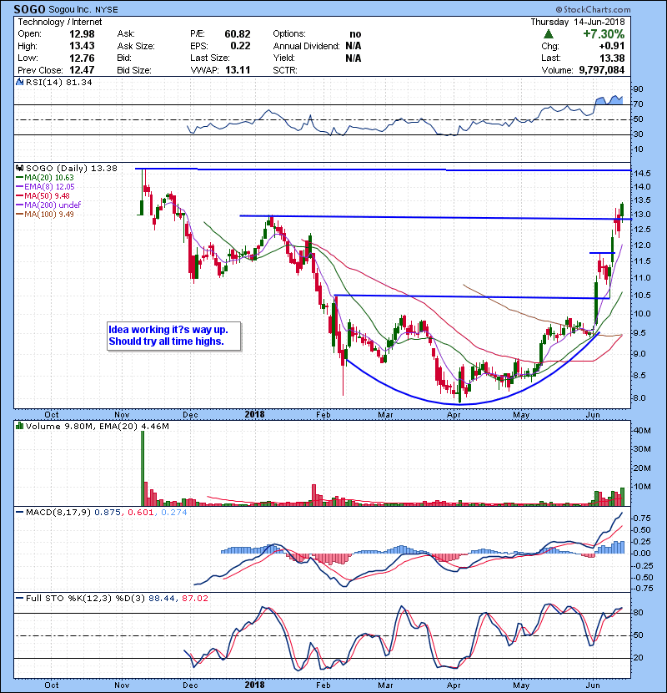Viewport: 667px width, 693px height.
Task: Click the stochastic %D value 87.02
Action: pos(194,599)
